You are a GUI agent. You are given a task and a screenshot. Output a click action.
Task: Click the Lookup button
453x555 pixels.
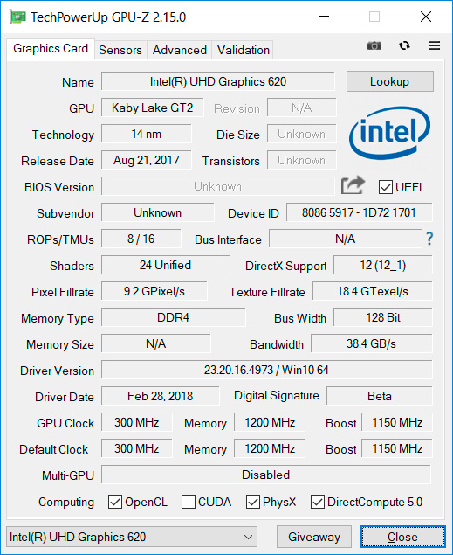click(x=390, y=81)
